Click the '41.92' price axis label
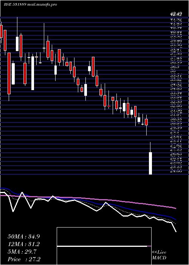Screen dimensions: 189x265 [x=176, y=19]
